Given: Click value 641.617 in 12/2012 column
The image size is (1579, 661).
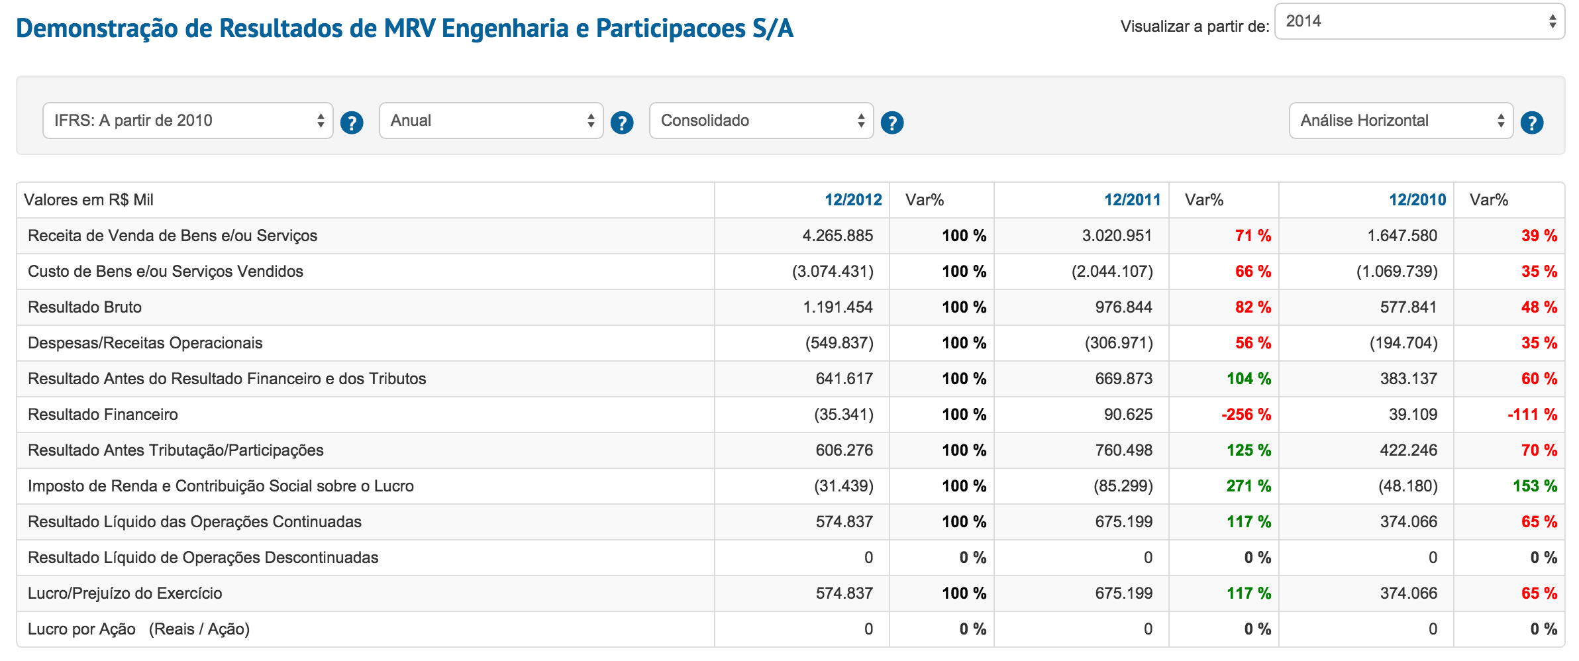Looking at the screenshot, I should pyautogui.click(x=844, y=379).
